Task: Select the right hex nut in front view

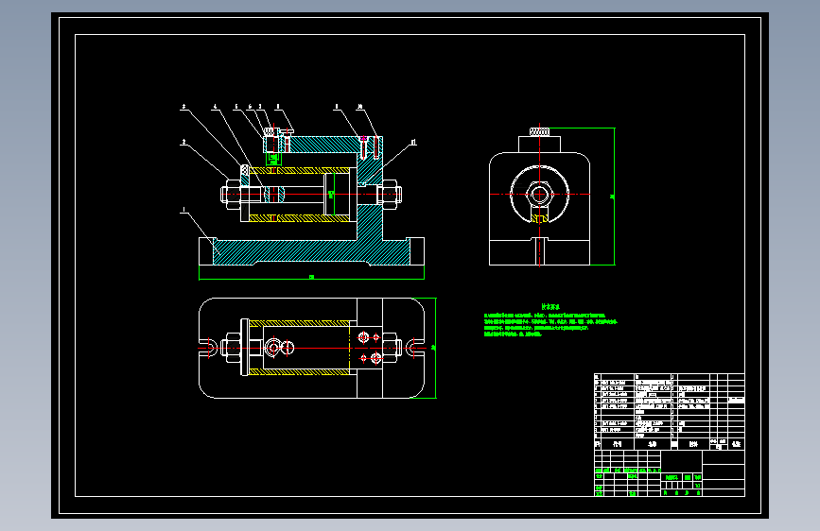Action: tap(390, 195)
